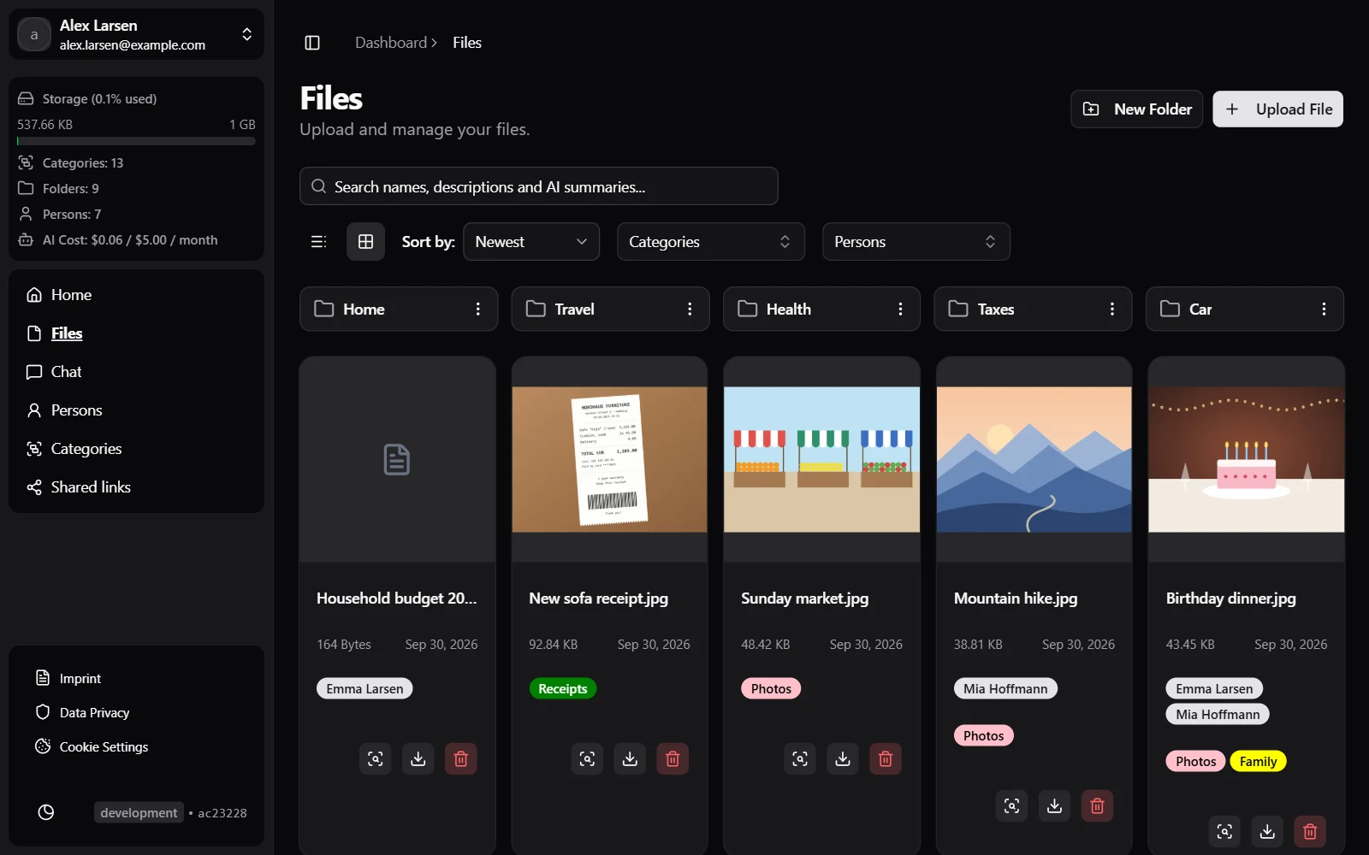Open options menu for Health folder
This screenshot has height=855, width=1369.
click(x=900, y=309)
